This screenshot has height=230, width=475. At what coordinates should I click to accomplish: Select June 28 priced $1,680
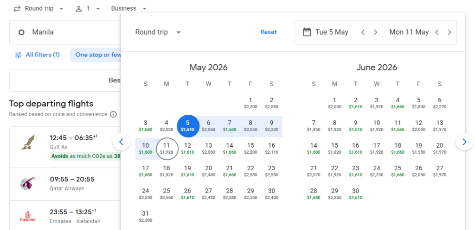[314, 194]
